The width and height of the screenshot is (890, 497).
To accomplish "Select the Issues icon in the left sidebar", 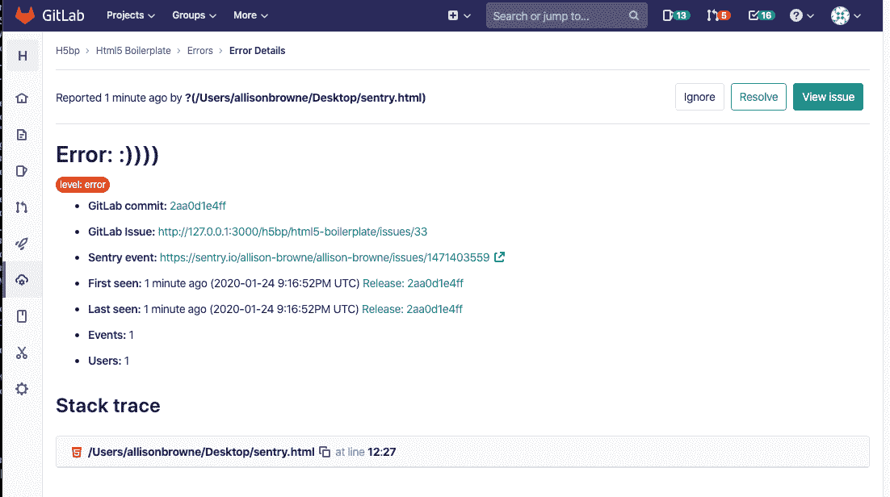I will [x=22, y=170].
